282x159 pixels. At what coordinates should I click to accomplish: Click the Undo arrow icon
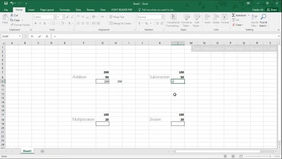pyautogui.click(x=12, y=3)
